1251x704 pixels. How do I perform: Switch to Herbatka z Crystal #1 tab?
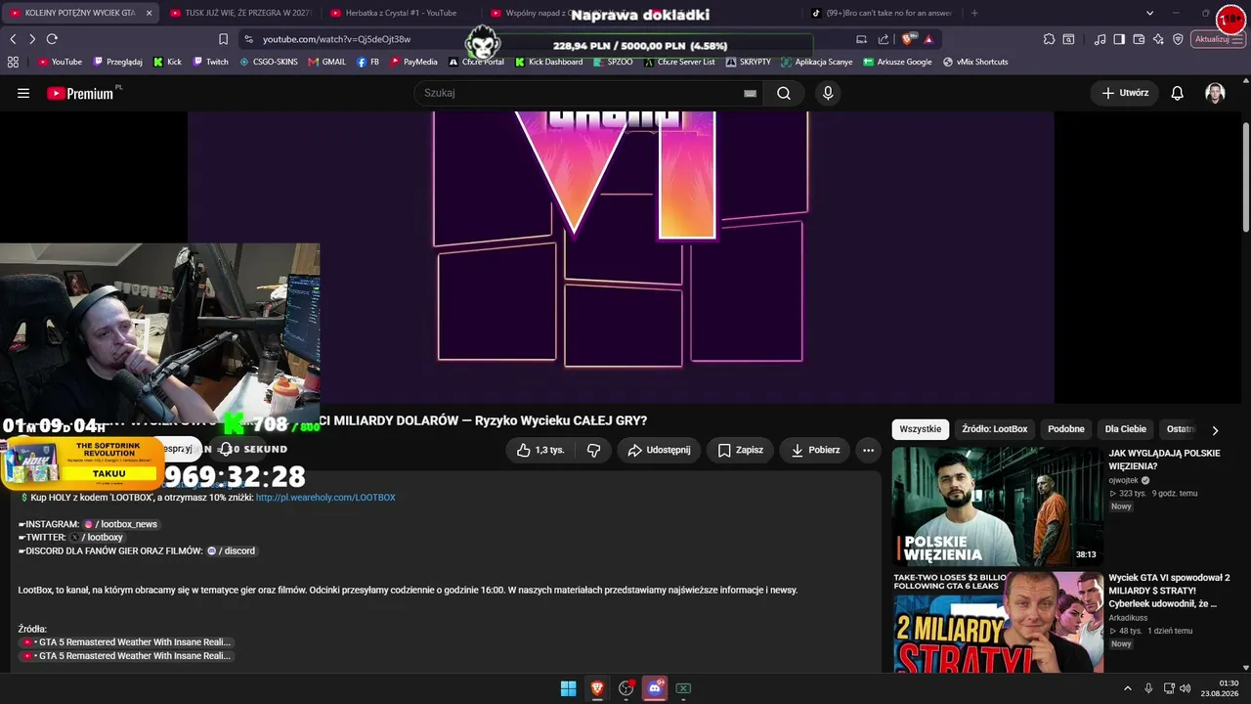tap(401, 13)
